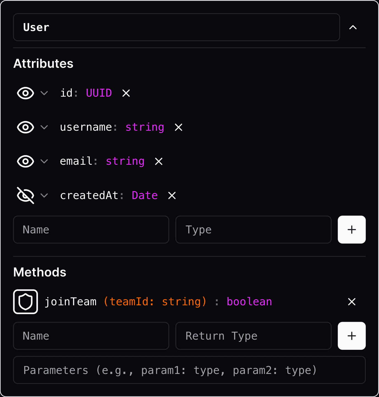Add new attribute with plus button

click(x=351, y=230)
